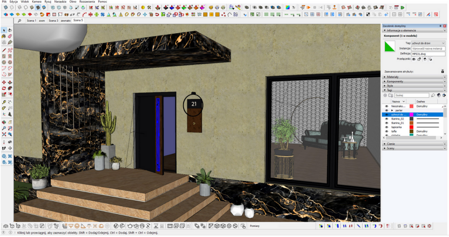Click the search magnifier beside scene tabs
449x237 pixels.
click(19, 21)
